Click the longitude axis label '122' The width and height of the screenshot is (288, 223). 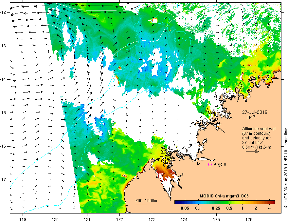119,219
